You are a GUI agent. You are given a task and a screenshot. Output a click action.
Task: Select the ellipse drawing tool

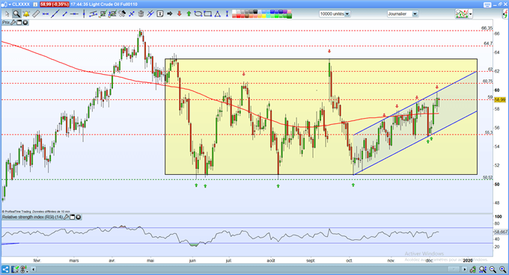[198, 14]
